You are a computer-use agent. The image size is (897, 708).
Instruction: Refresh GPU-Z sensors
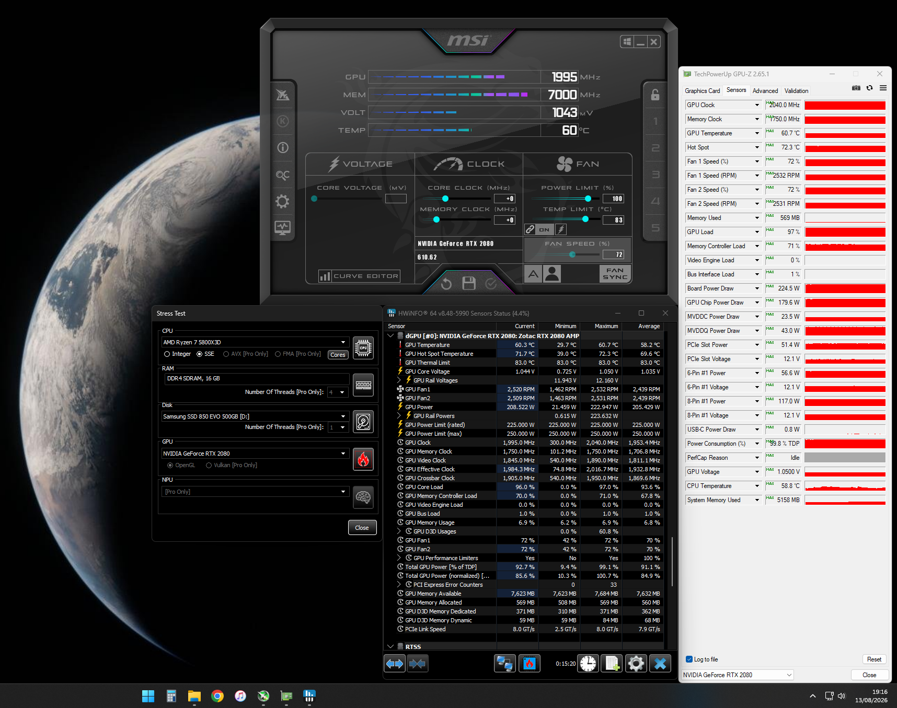click(x=869, y=88)
